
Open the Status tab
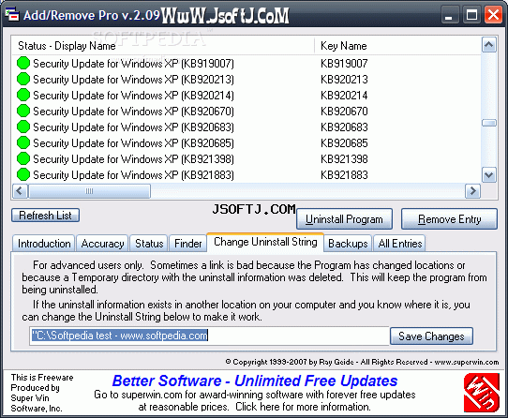[x=149, y=244]
